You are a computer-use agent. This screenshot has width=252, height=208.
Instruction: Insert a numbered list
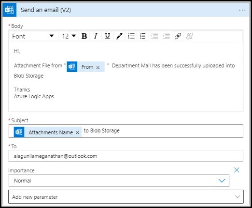pyautogui.click(x=143, y=36)
